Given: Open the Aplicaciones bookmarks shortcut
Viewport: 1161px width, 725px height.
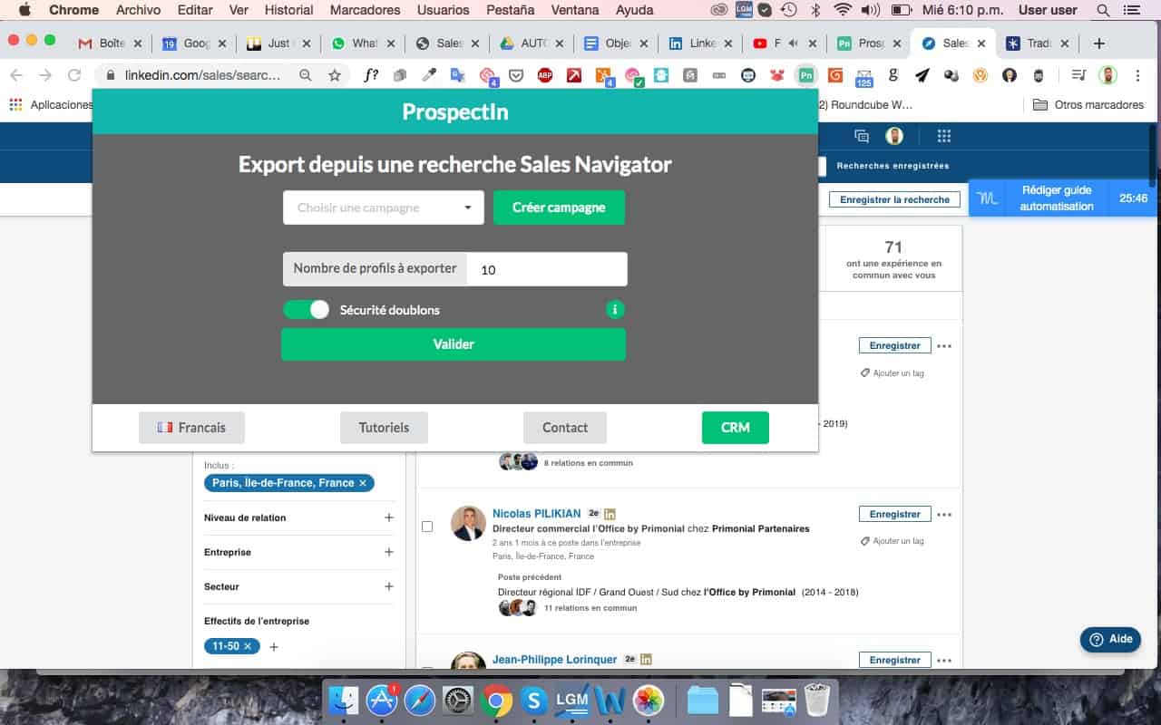Looking at the screenshot, I should coord(52,105).
